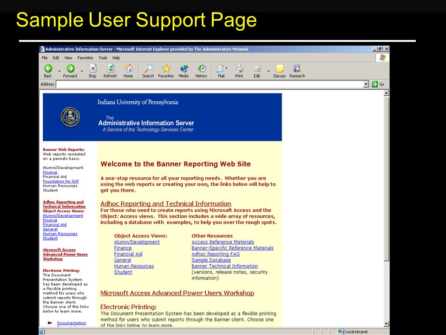Open the Tools menu

point(103,58)
